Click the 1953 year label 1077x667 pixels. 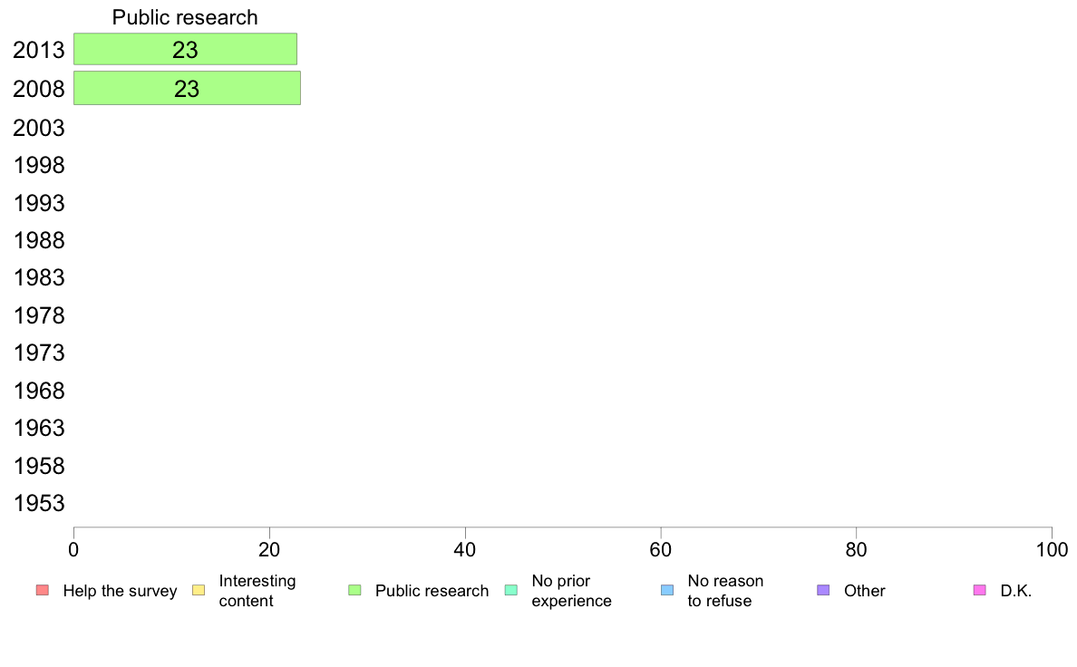point(39,503)
